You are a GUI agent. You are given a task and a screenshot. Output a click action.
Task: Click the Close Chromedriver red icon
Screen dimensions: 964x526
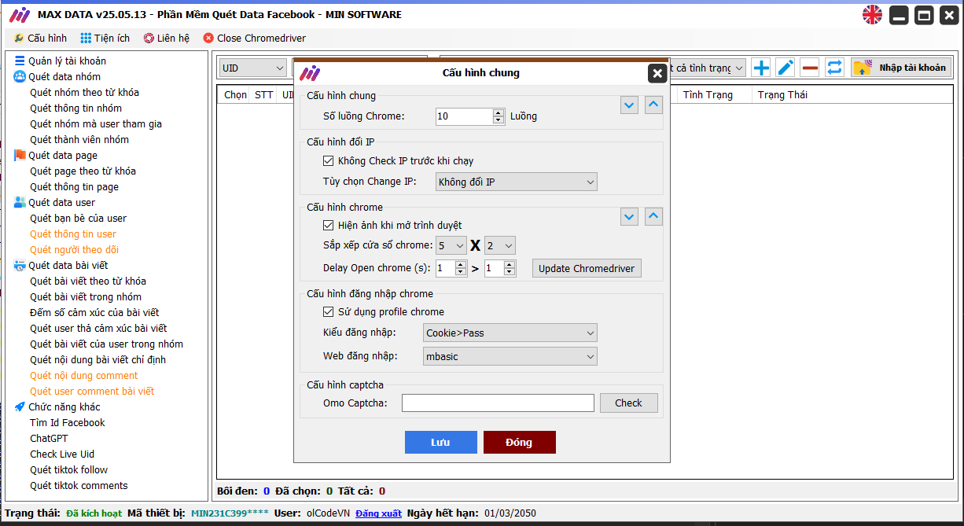pos(208,38)
